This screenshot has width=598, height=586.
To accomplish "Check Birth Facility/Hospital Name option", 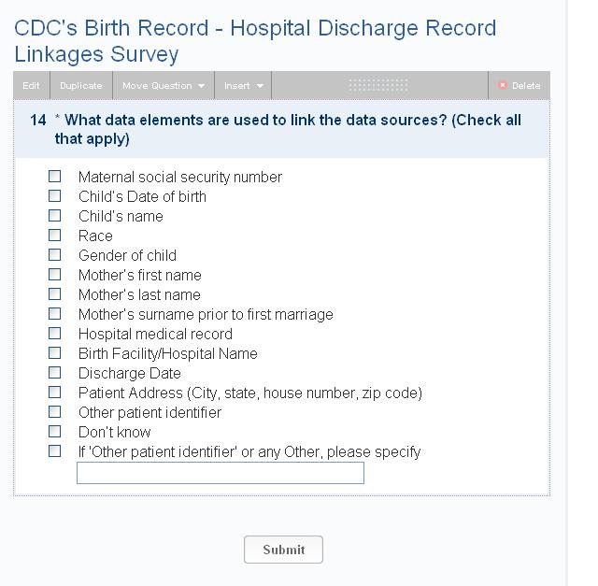I will pyautogui.click(x=55, y=353).
